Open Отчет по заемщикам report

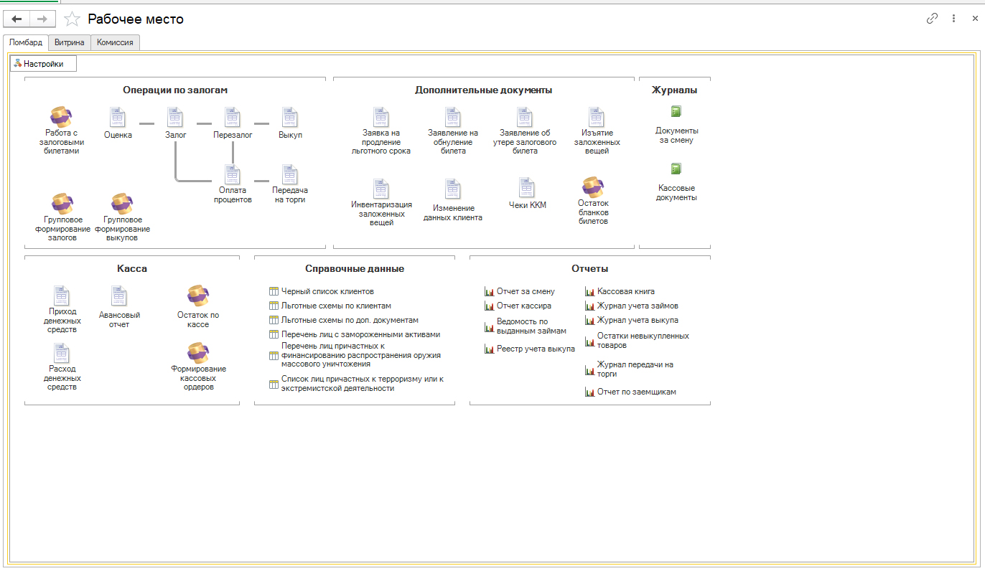tap(636, 392)
